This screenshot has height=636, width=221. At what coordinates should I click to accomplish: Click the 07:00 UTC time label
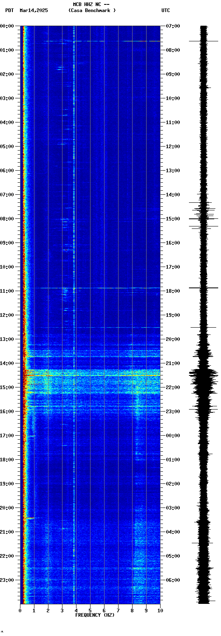pyautogui.click(x=173, y=26)
